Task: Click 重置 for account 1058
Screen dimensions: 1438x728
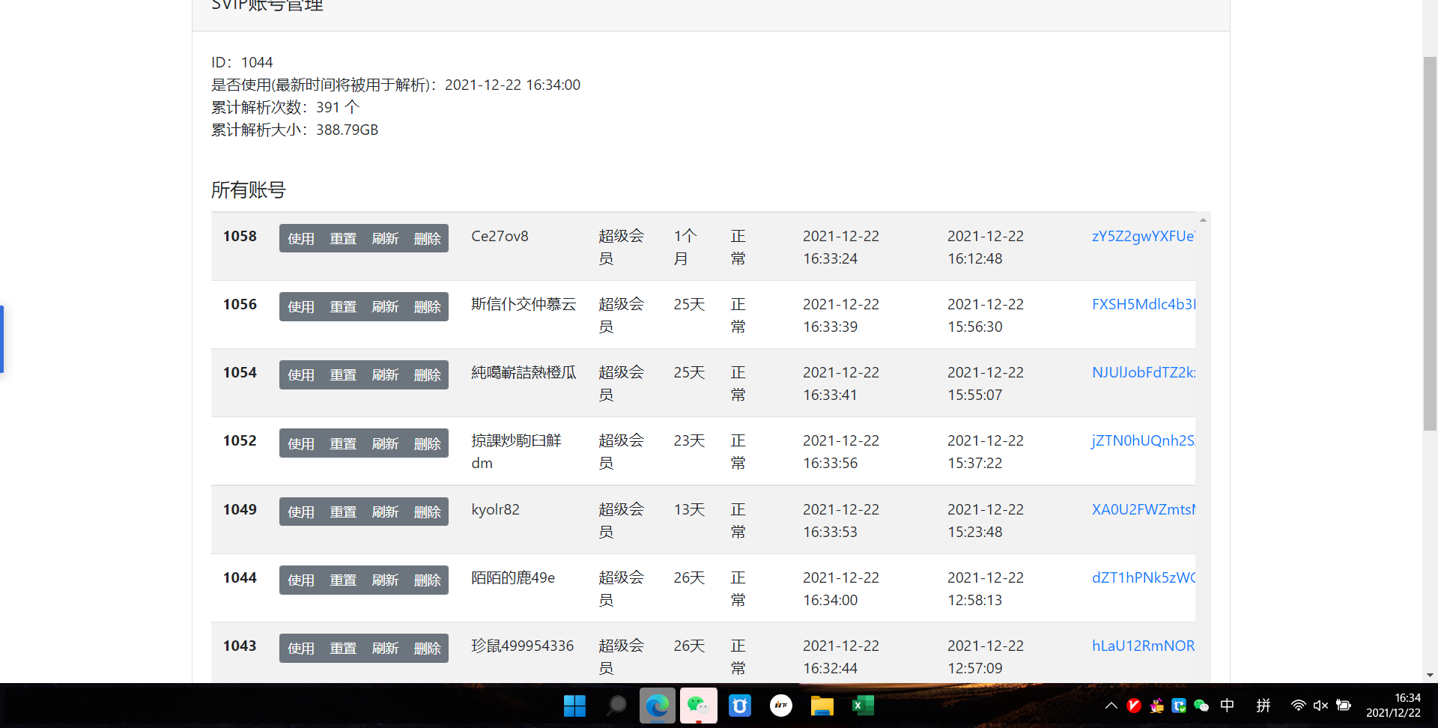Action: (x=343, y=238)
